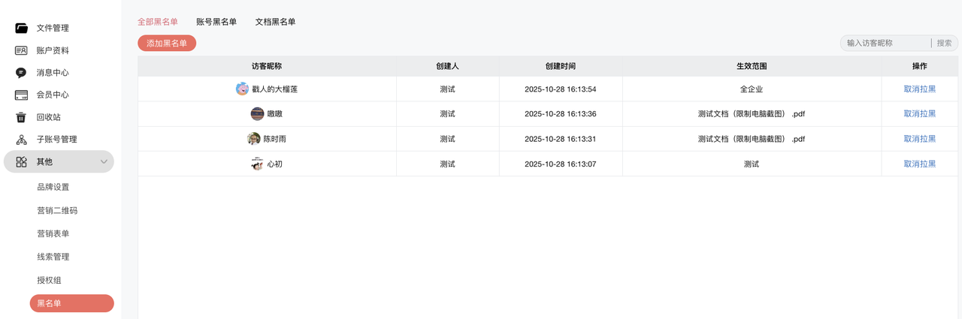Click the 账户资料 ID card icon
Screen dimensions: 962x319
[x=21, y=50]
